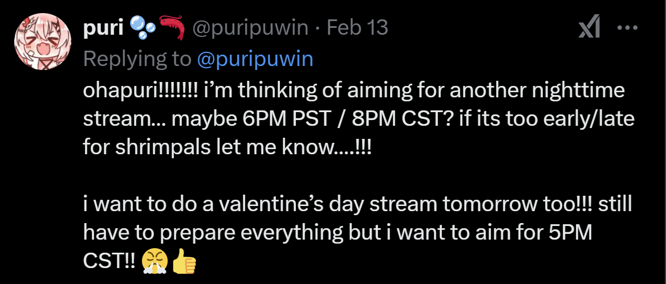Open the Grok explain-post icon
The height and width of the screenshot is (284, 666).
point(589,28)
